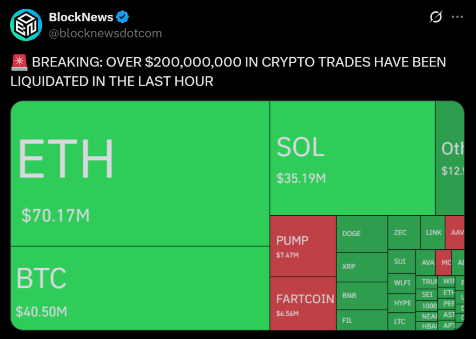The image size is (476, 339).
Task: Click the SOL $35.19M block
Action: 352,158
